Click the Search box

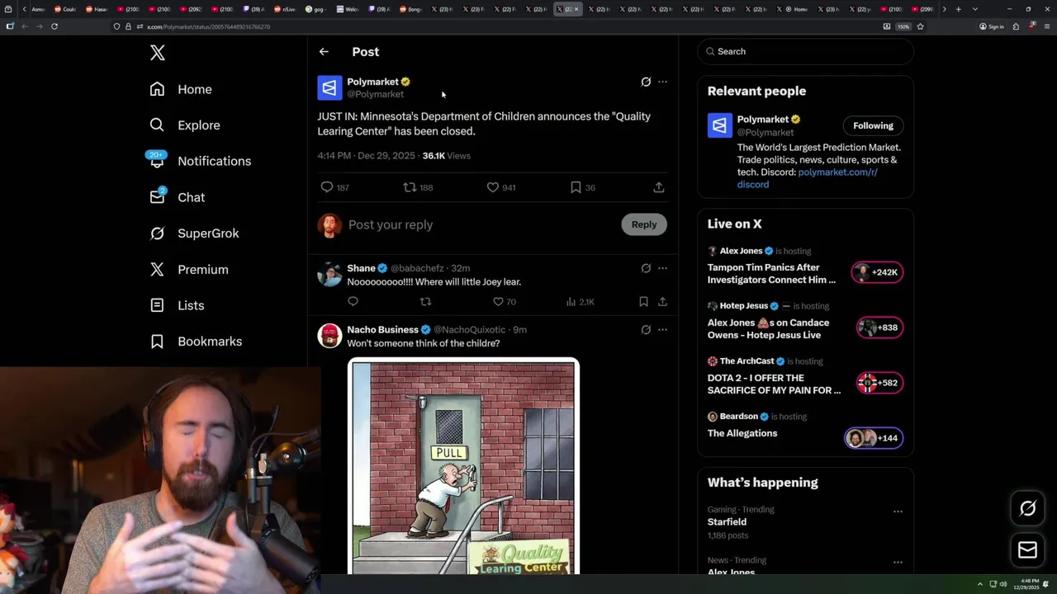point(805,51)
